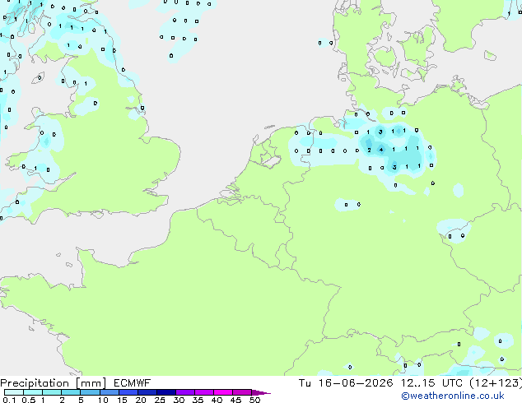The image size is (522, 403).
Task: Click the precipitation value "2" over northern Germany
Action: pyautogui.click(x=369, y=150)
